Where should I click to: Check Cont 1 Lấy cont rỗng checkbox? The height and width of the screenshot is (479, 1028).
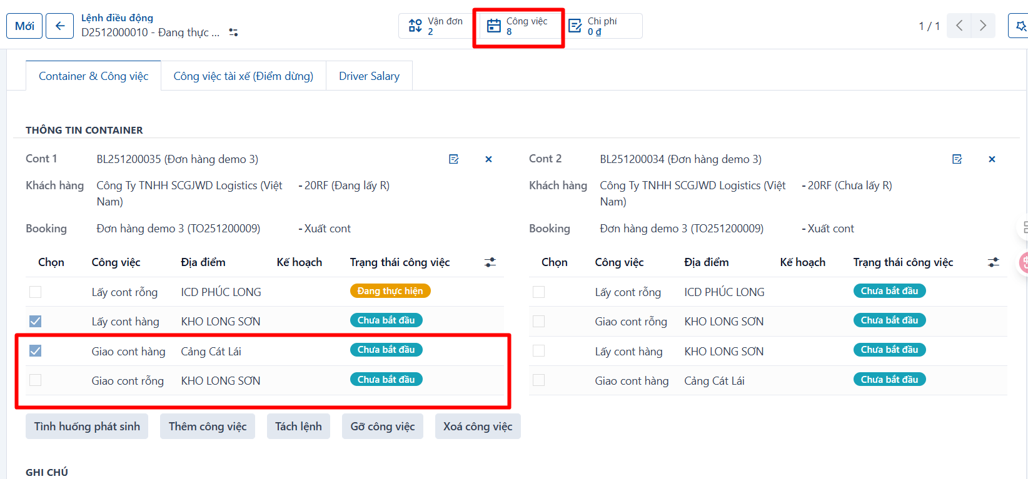[36, 292]
